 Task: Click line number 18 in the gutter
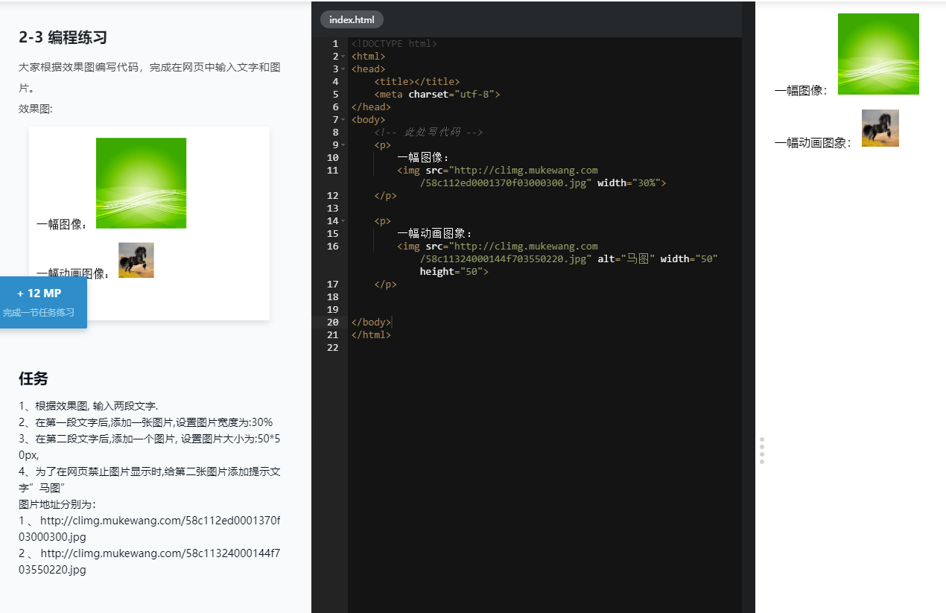pos(332,297)
